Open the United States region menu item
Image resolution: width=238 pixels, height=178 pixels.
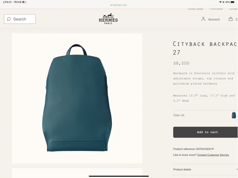coord(195,9)
